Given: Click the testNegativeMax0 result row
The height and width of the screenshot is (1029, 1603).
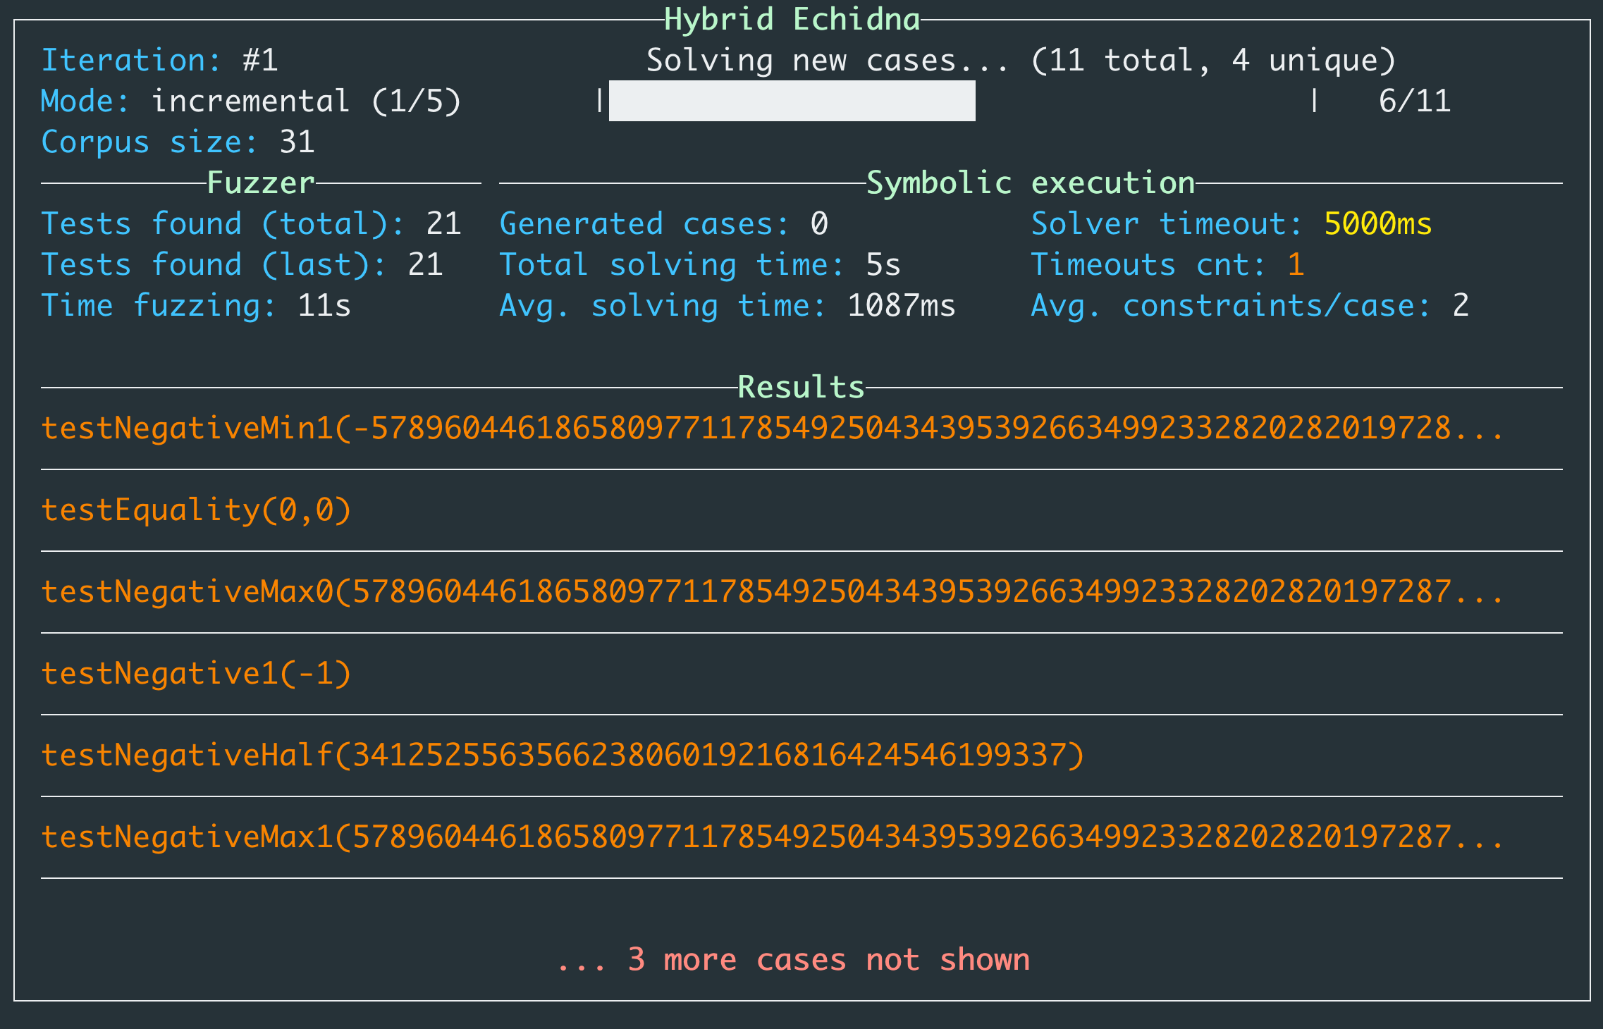Looking at the screenshot, I should pyautogui.click(x=772, y=592).
